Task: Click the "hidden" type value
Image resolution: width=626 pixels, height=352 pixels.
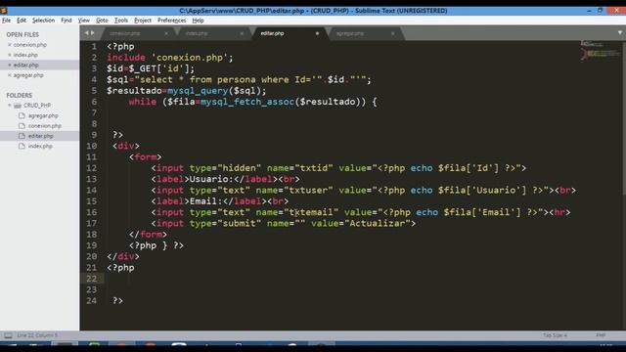Action: coord(239,168)
